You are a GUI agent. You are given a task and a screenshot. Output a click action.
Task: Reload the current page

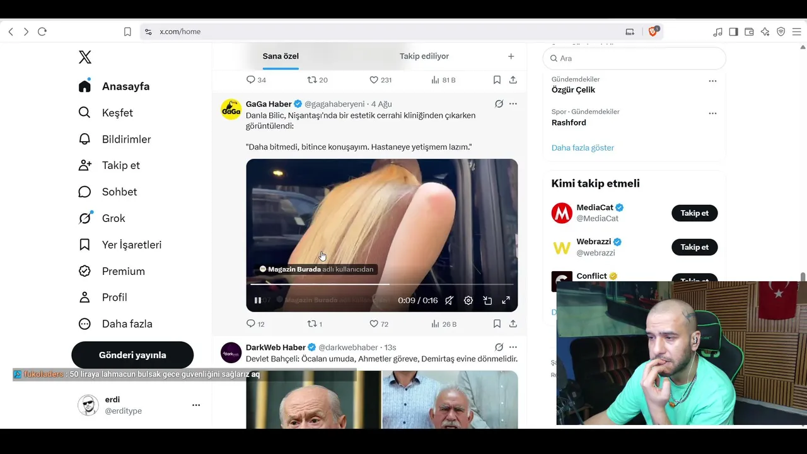(42, 32)
